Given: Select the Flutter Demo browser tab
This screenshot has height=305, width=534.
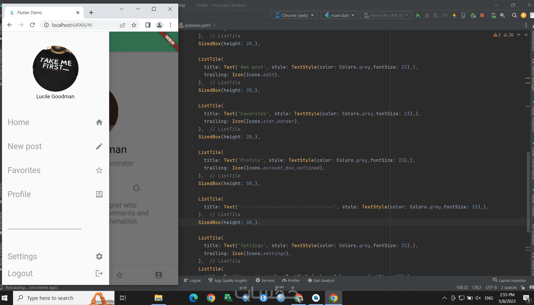Looking at the screenshot, I should coord(44,13).
